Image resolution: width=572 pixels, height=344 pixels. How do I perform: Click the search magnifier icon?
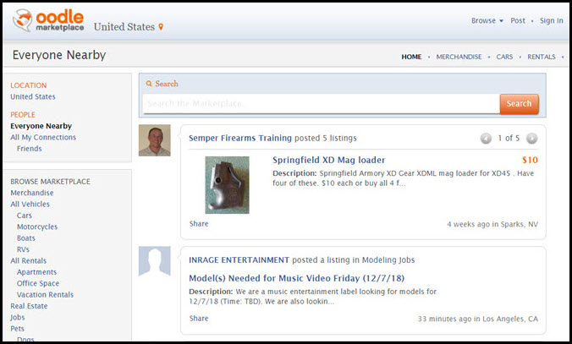point(150,84)
